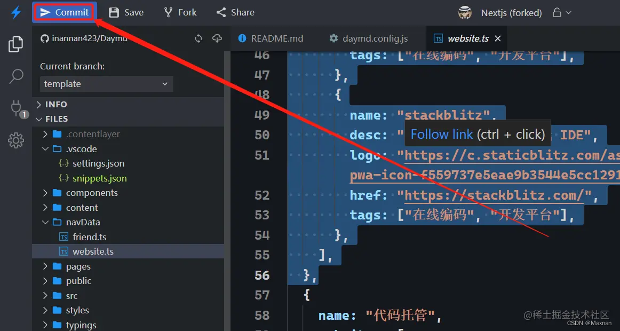
Task: Click the Commit button
Action: click(64, 12)
